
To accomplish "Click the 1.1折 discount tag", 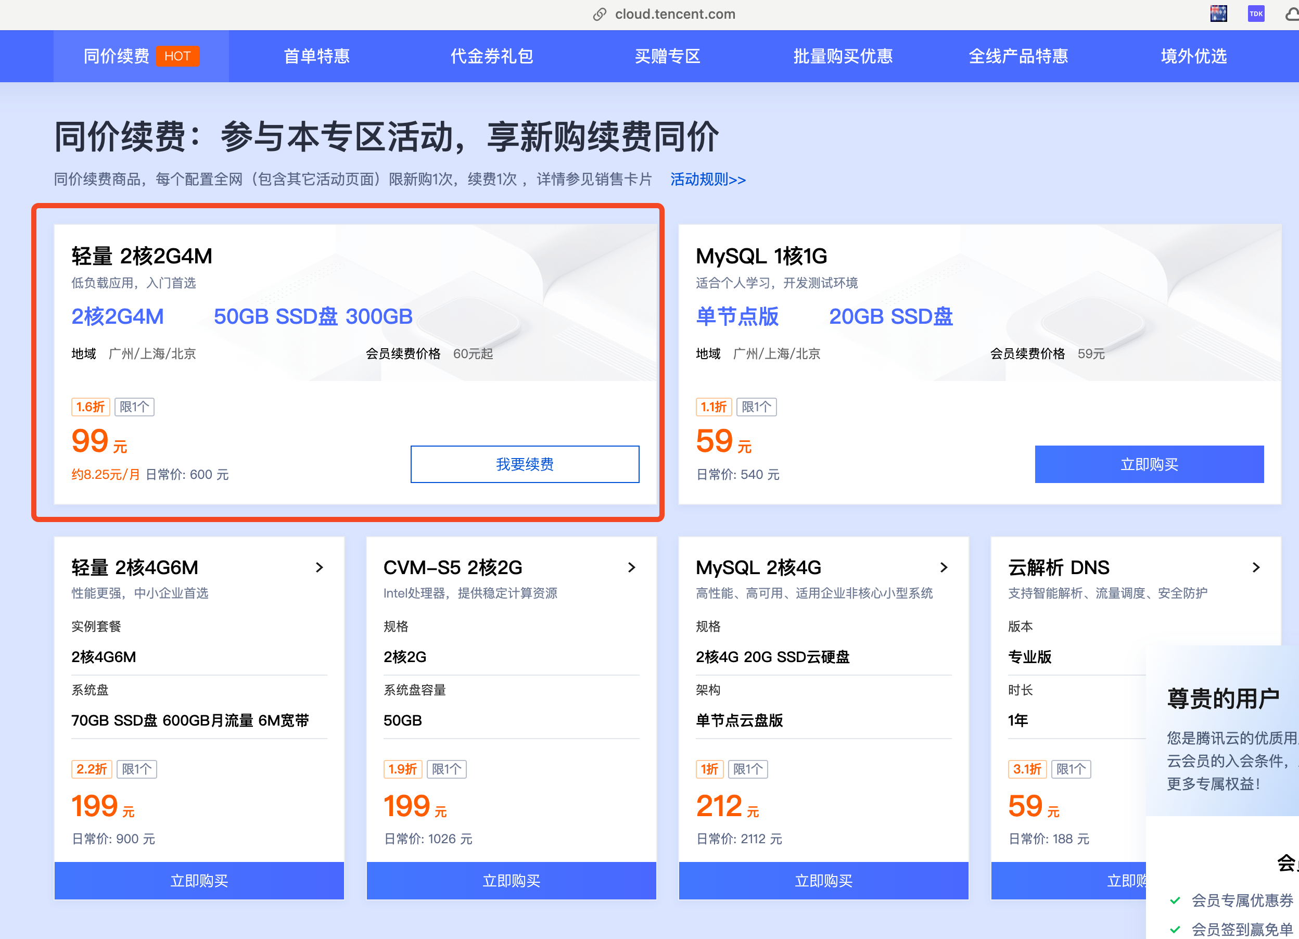I will click(714, 407).
